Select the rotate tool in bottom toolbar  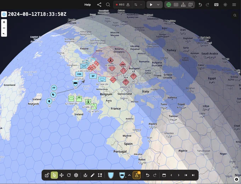click(x=69, y=175)
